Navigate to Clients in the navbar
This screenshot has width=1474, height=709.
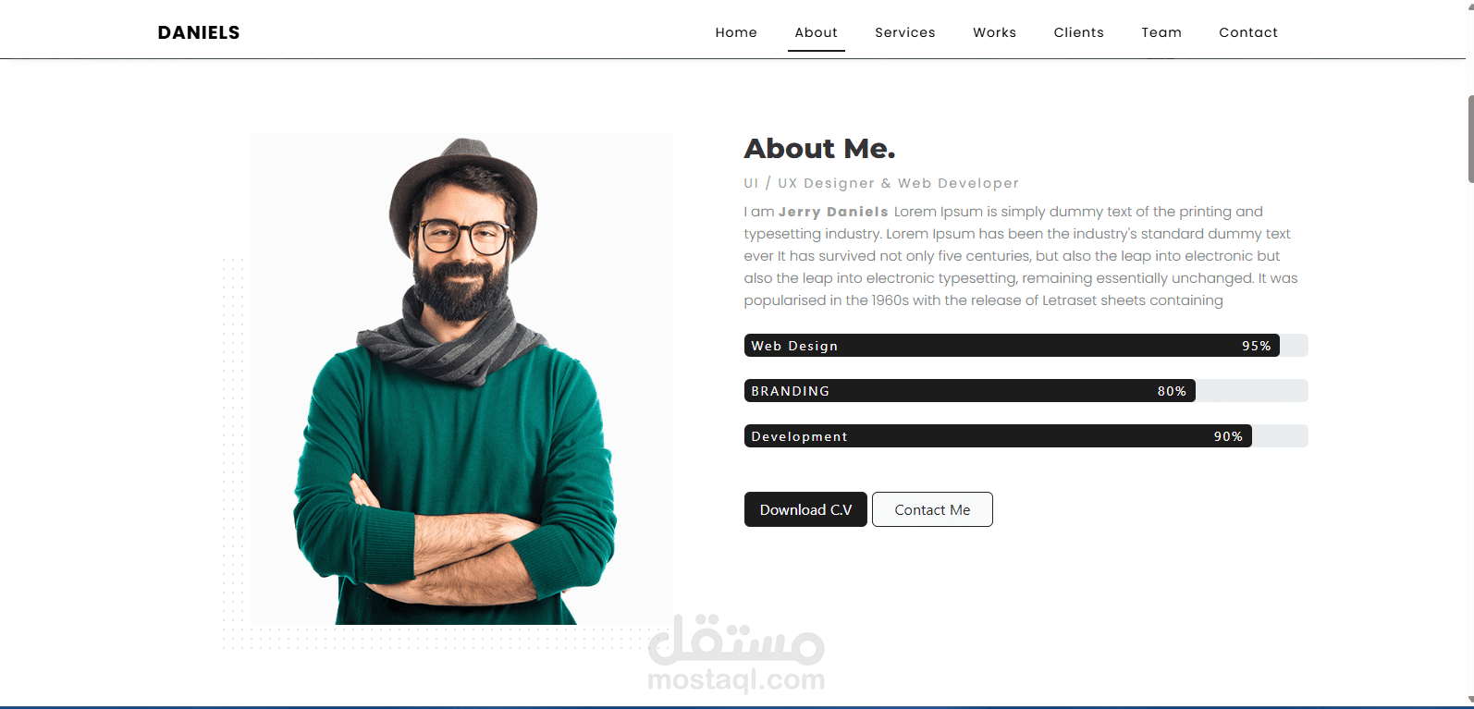pyautogui.click(x=1079, y=32)
